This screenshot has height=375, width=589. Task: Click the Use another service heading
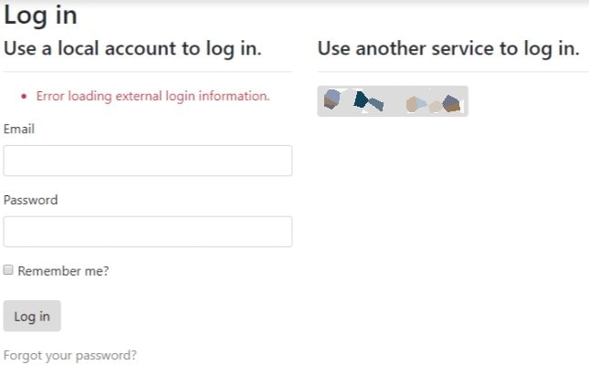pos(447,49)
